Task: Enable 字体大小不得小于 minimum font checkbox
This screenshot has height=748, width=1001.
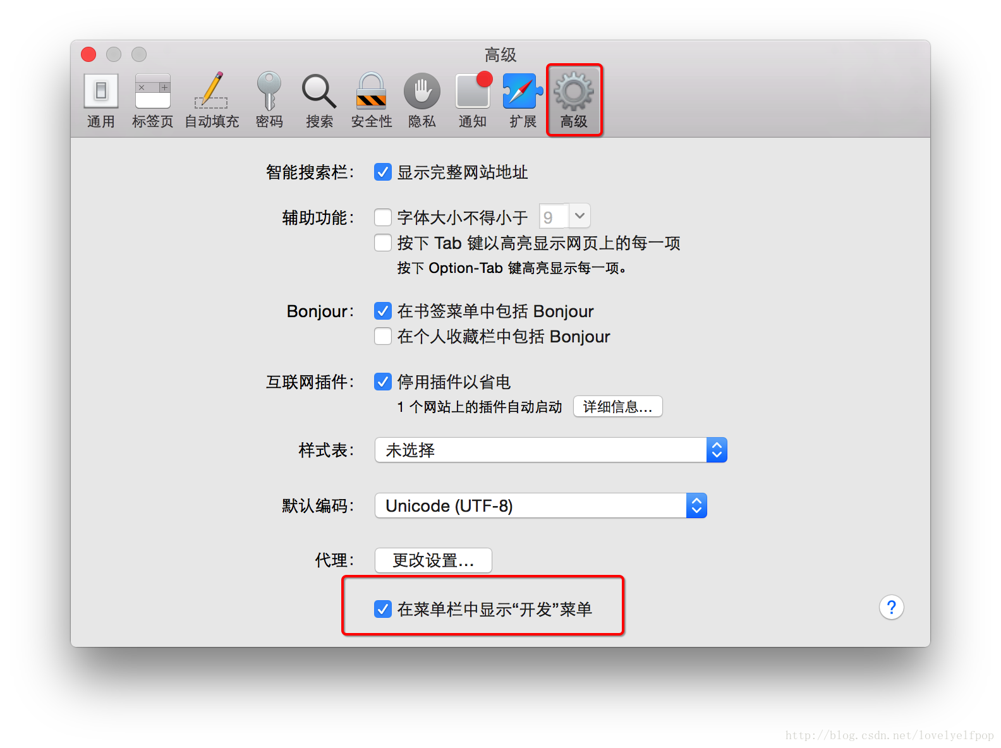Action: (382, 217)
